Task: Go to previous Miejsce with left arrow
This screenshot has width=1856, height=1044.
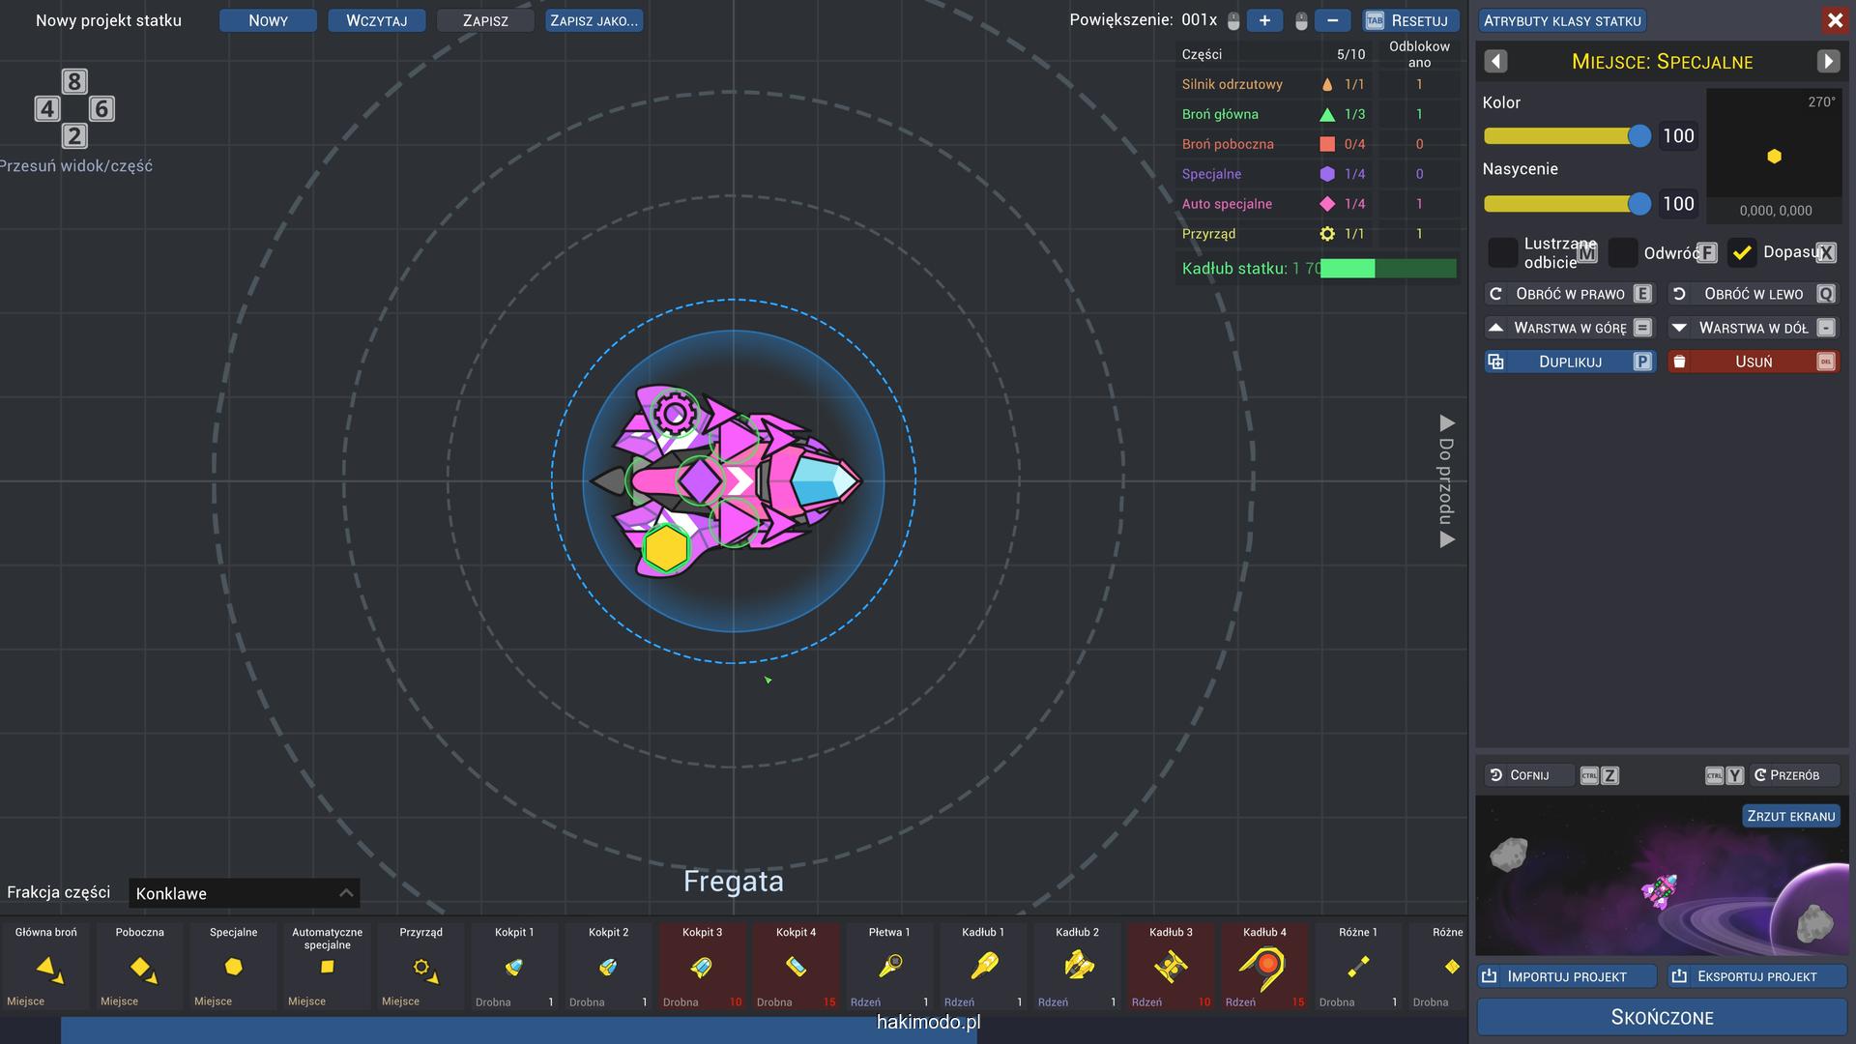Action: (x=1495, y=62)
